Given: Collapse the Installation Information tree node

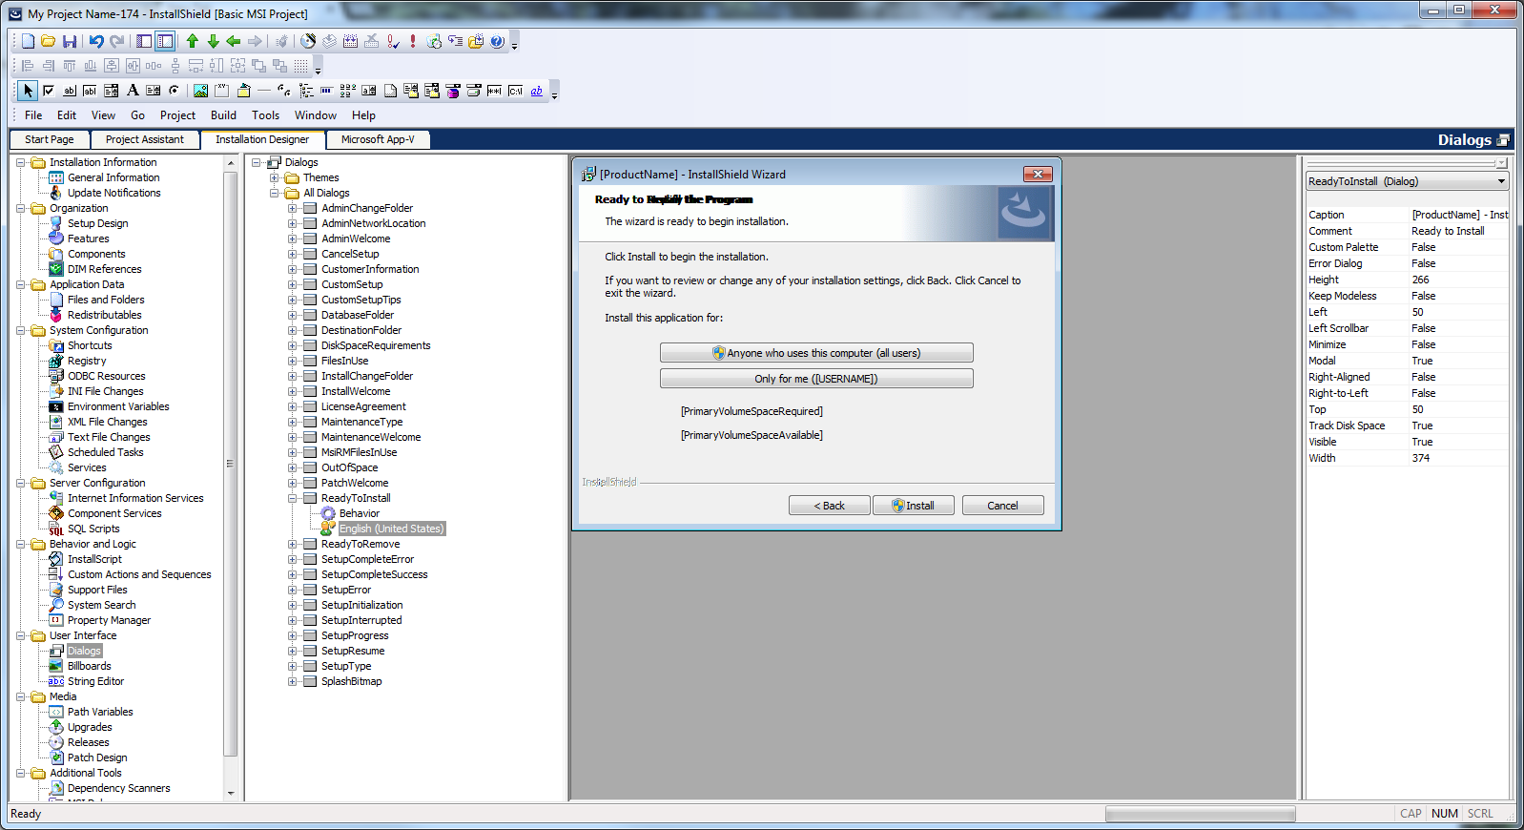Looking at the screenshot, I should tap(21, 162).
